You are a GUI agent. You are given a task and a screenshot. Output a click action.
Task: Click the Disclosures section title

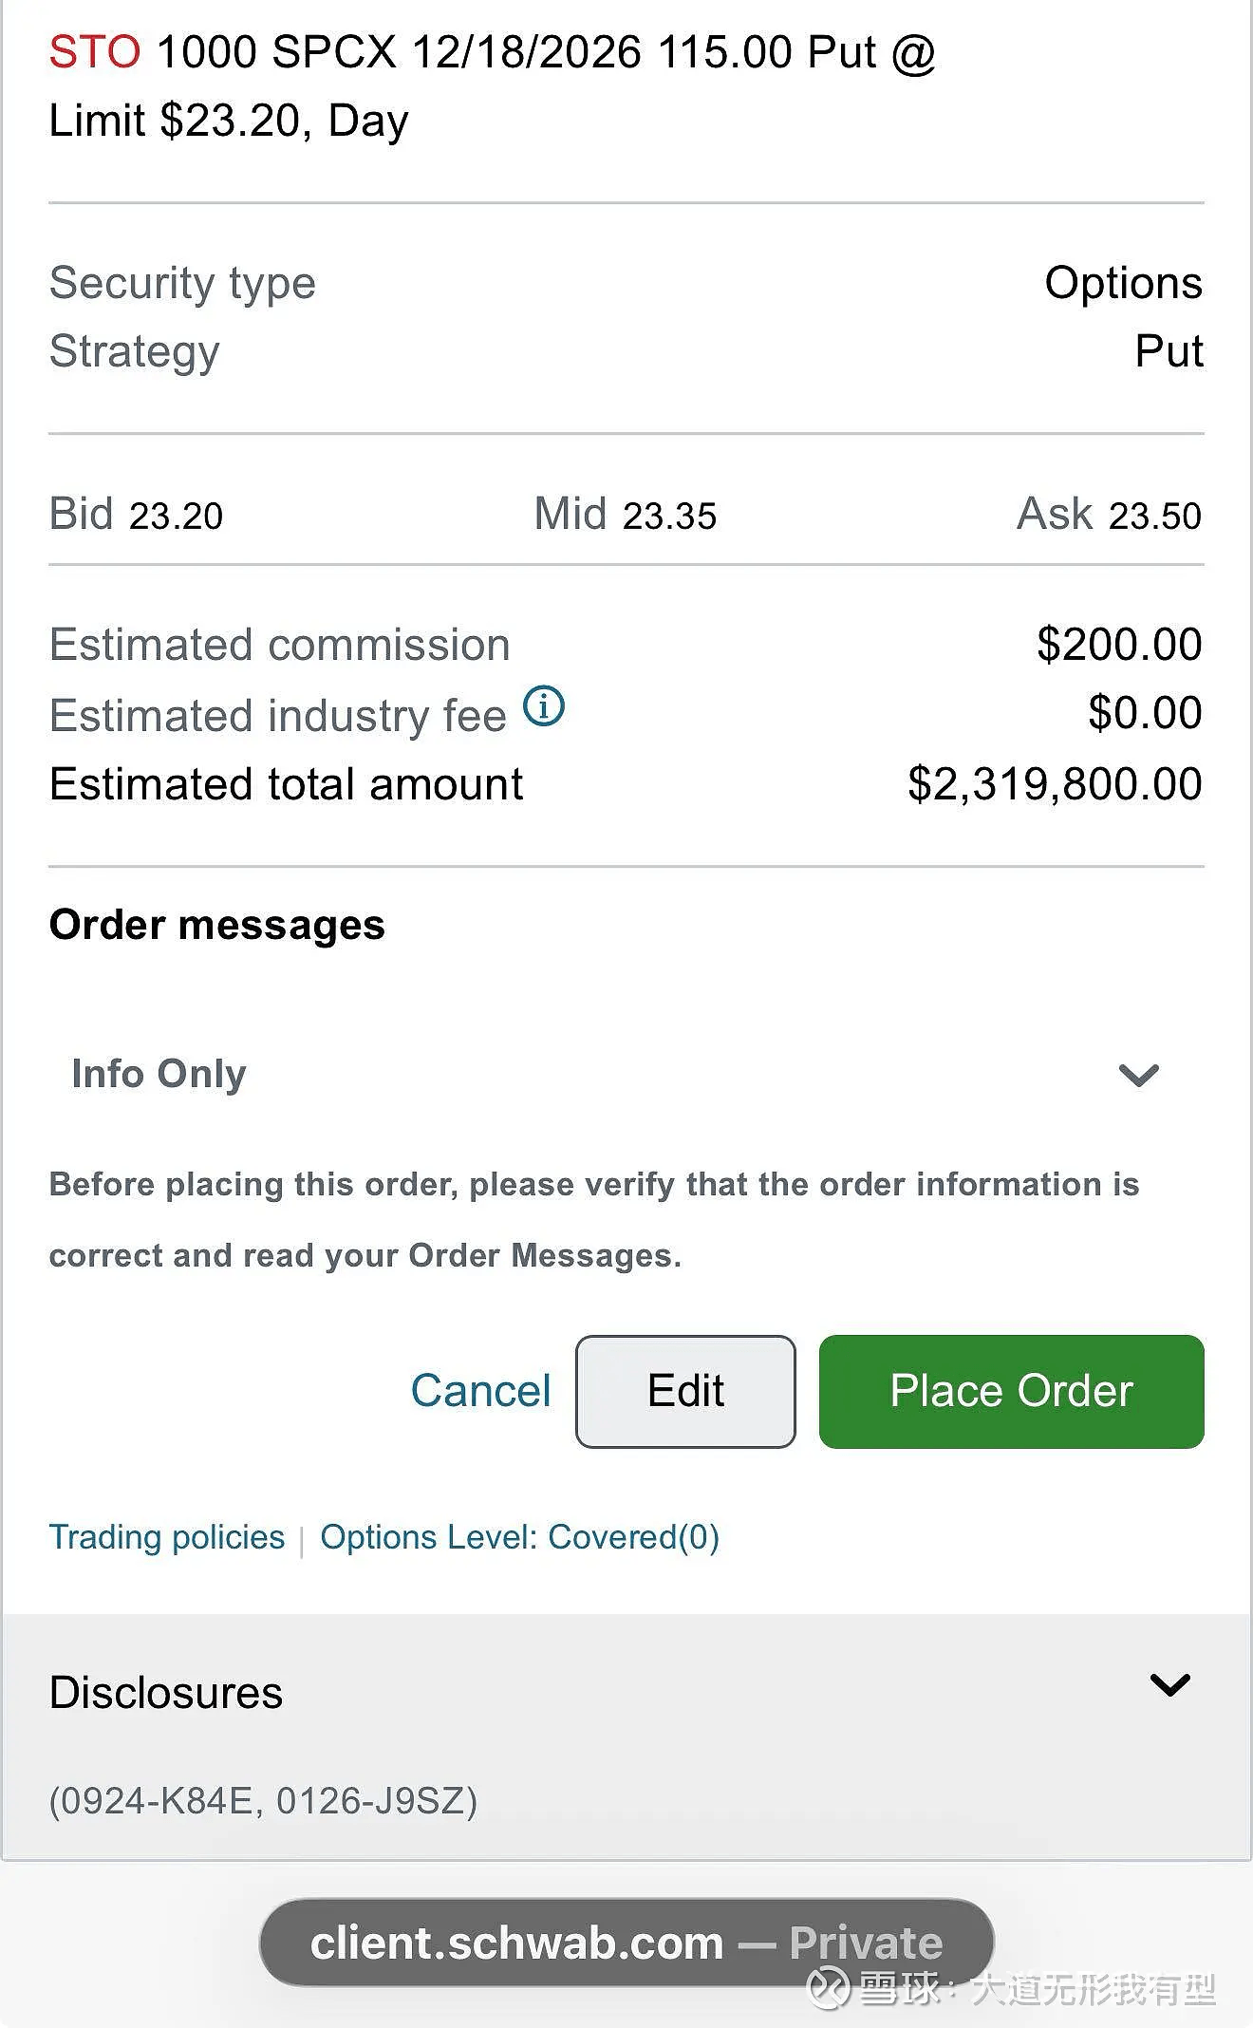click(x=166, y=1692)
